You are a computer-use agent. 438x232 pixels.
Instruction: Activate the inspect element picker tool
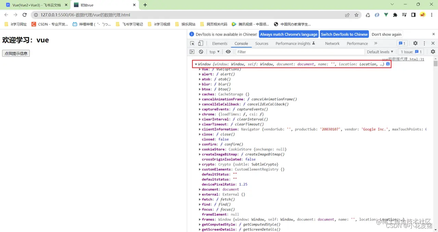[x=192, y=43]
